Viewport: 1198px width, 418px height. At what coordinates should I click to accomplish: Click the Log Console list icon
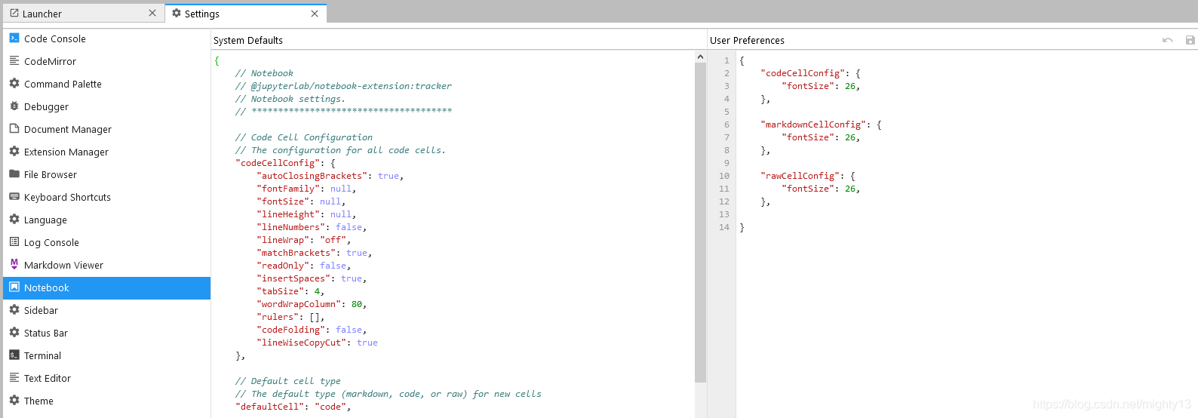(x=14, y=241)
